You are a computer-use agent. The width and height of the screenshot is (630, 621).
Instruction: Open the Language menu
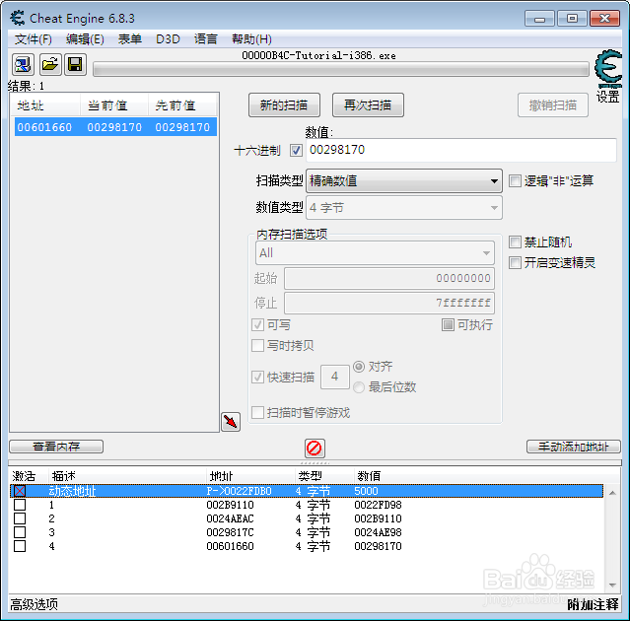pos(206,39)
